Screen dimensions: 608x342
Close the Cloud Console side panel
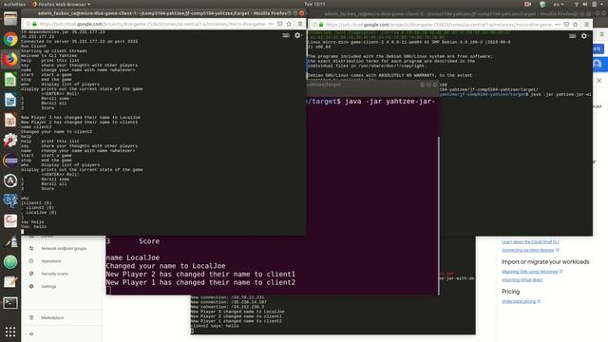(599, 80)
